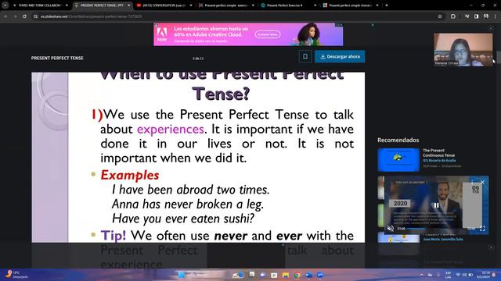Go back to the previous page
This screenshot has width=501, height=281.
coord(5,16)
